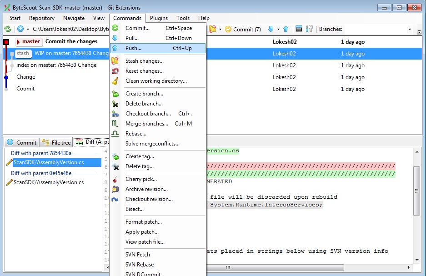Switch to the Commit tab in lower panel
426x276 pixels.
point(21,143)
